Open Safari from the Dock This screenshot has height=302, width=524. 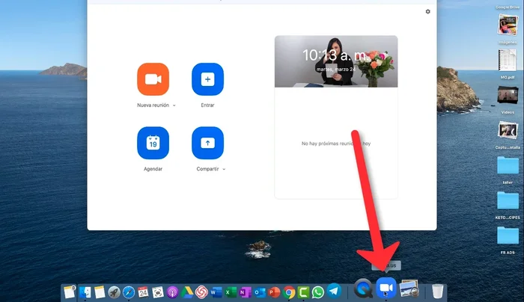(129, 292)
